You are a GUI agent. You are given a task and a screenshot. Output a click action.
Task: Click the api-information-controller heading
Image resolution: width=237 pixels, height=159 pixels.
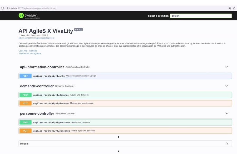pyautogui.click(x=42, y=67)
